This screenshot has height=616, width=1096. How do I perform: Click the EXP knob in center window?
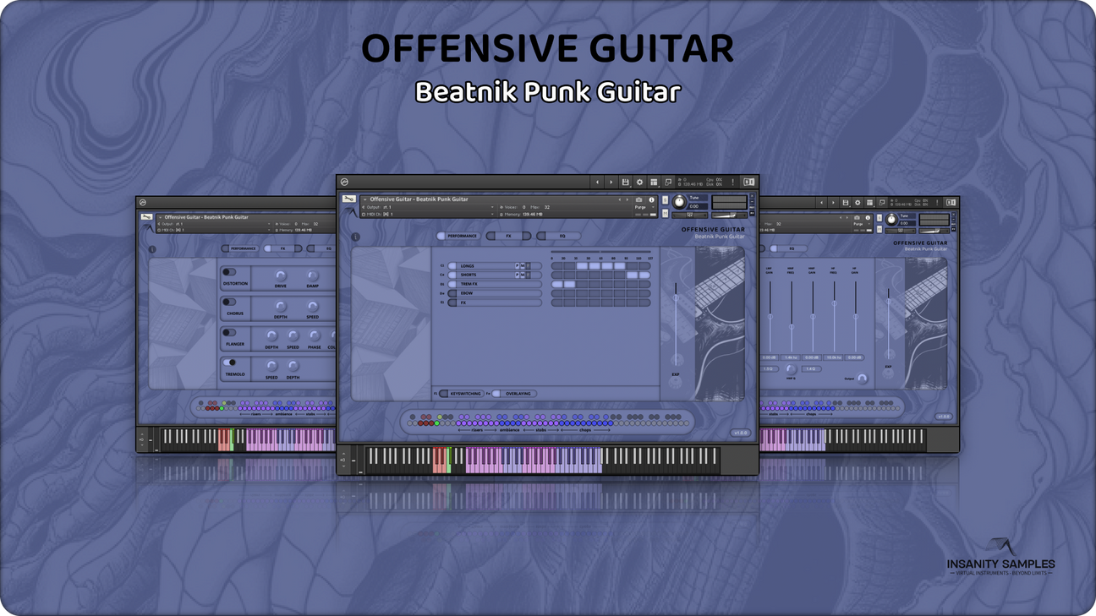(676, 383)
